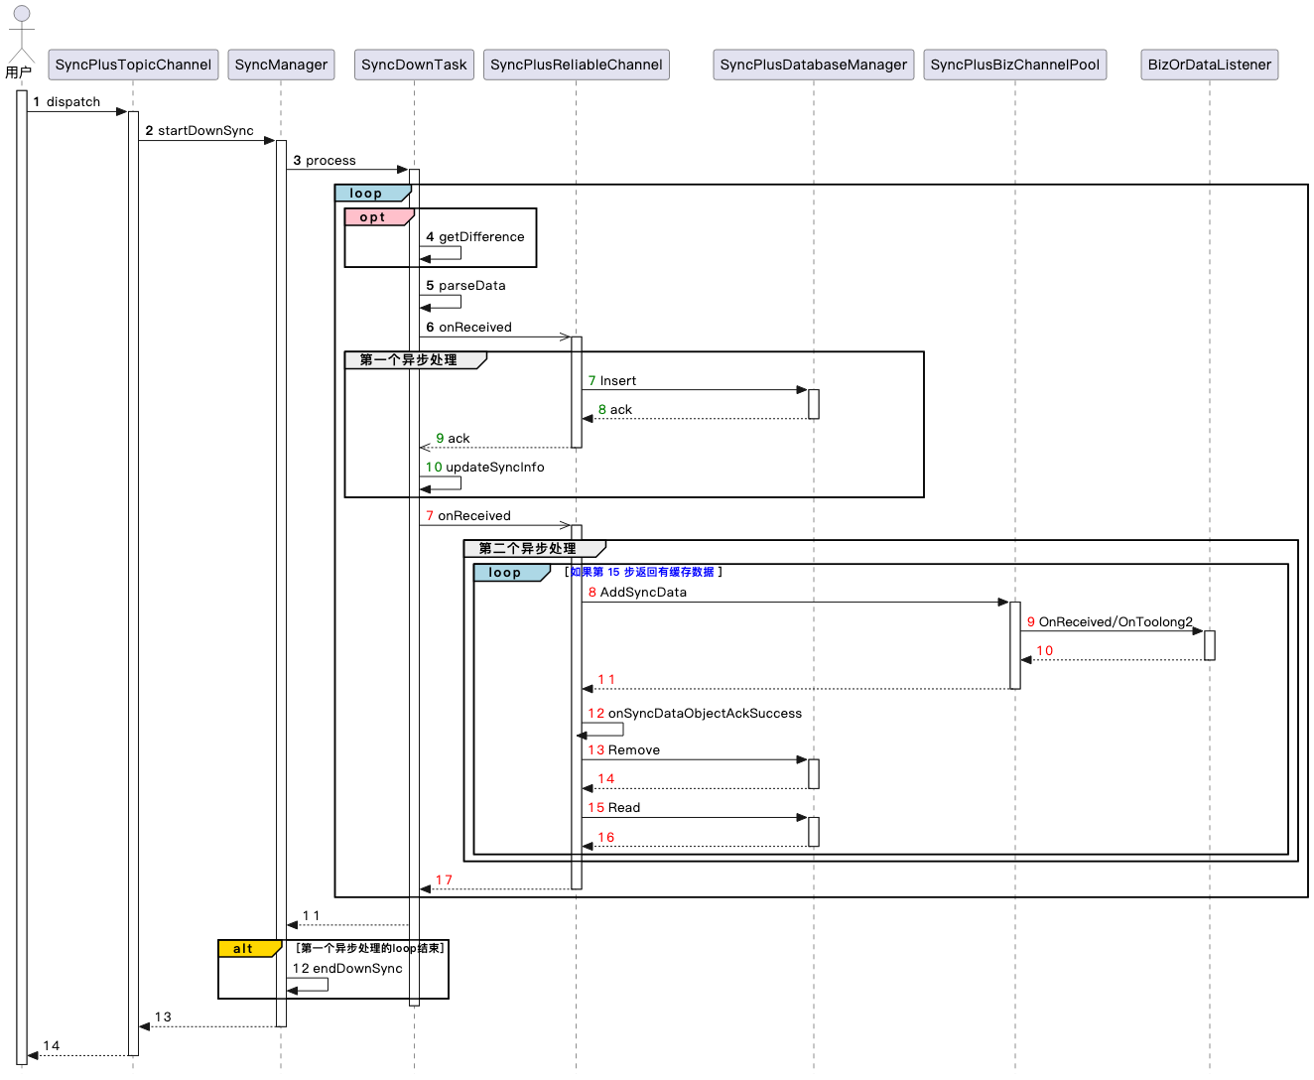Select the SyncDownTask participant box
This screenshot has width=1314, height=1080.
click(x=414, y=65)
